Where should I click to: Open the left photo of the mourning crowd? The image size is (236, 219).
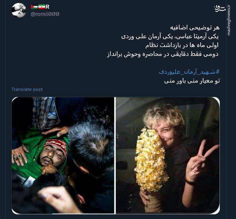(x=63, y=155)
